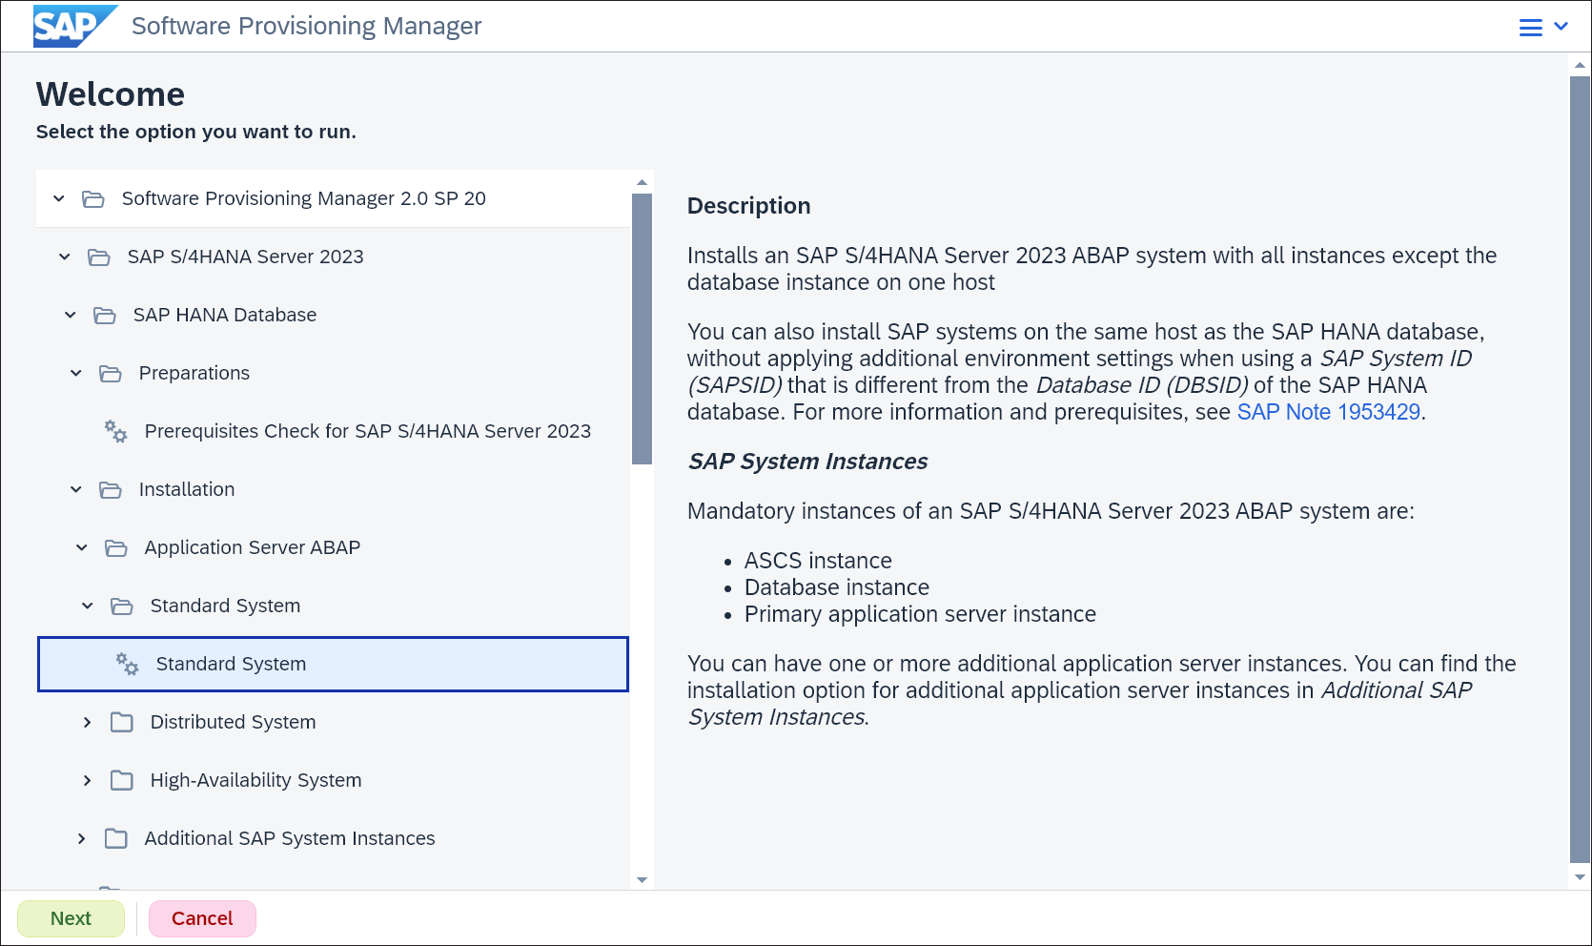
Task: Click the Installation folder icon
Action: coord(111,490)
